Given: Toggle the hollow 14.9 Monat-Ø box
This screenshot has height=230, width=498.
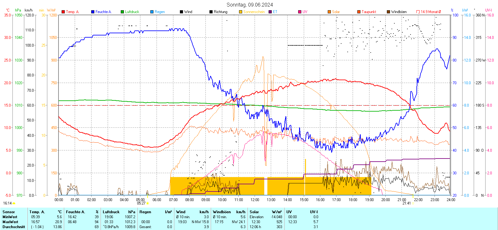Looking at the screenshot, I should point(418,12).
